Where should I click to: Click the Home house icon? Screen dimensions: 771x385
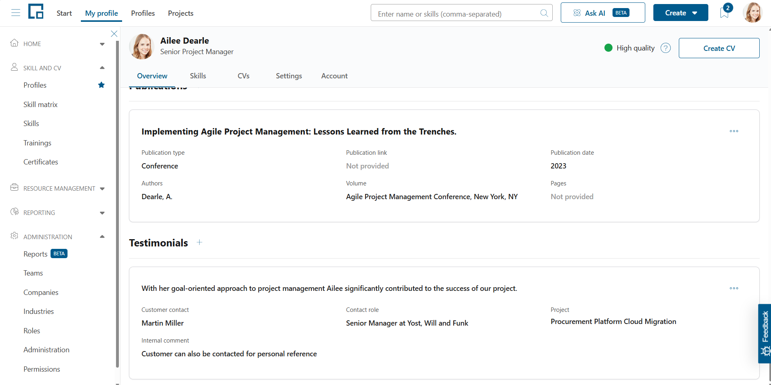tap(15, 43)
